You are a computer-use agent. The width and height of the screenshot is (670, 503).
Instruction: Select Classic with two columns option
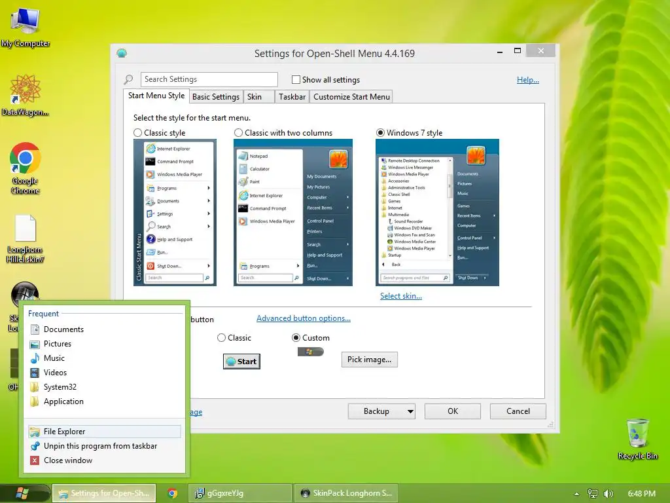[x=238, y=132]
